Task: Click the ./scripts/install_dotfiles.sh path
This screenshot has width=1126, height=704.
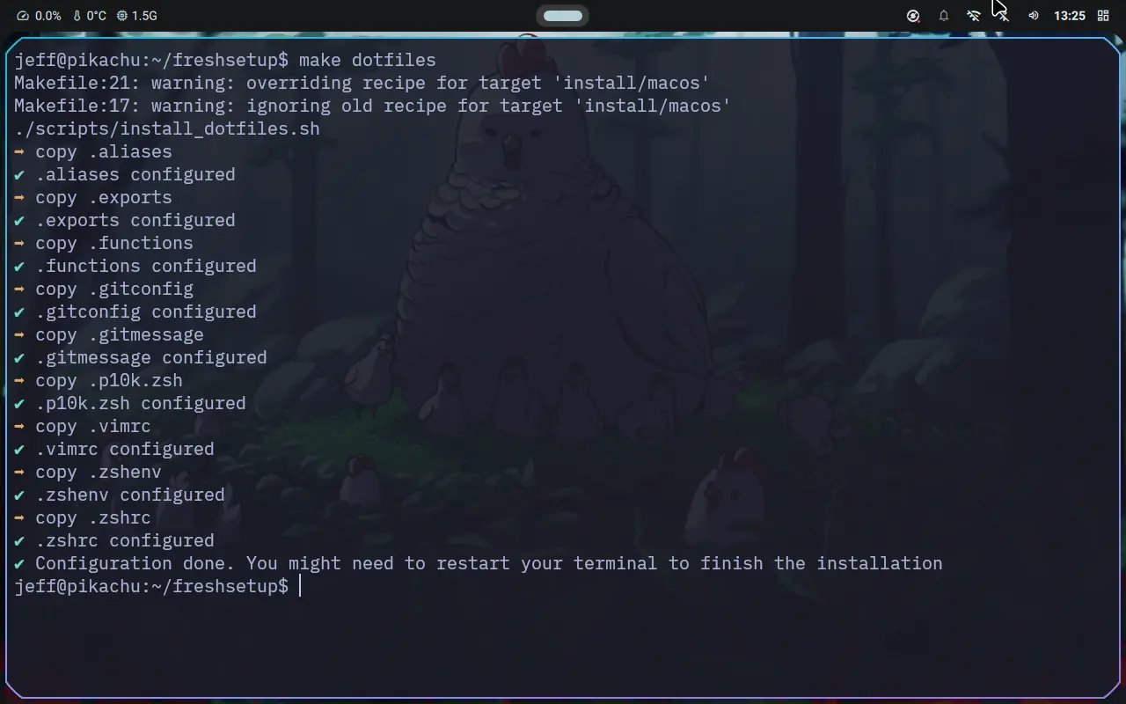Action: [167, 128]
